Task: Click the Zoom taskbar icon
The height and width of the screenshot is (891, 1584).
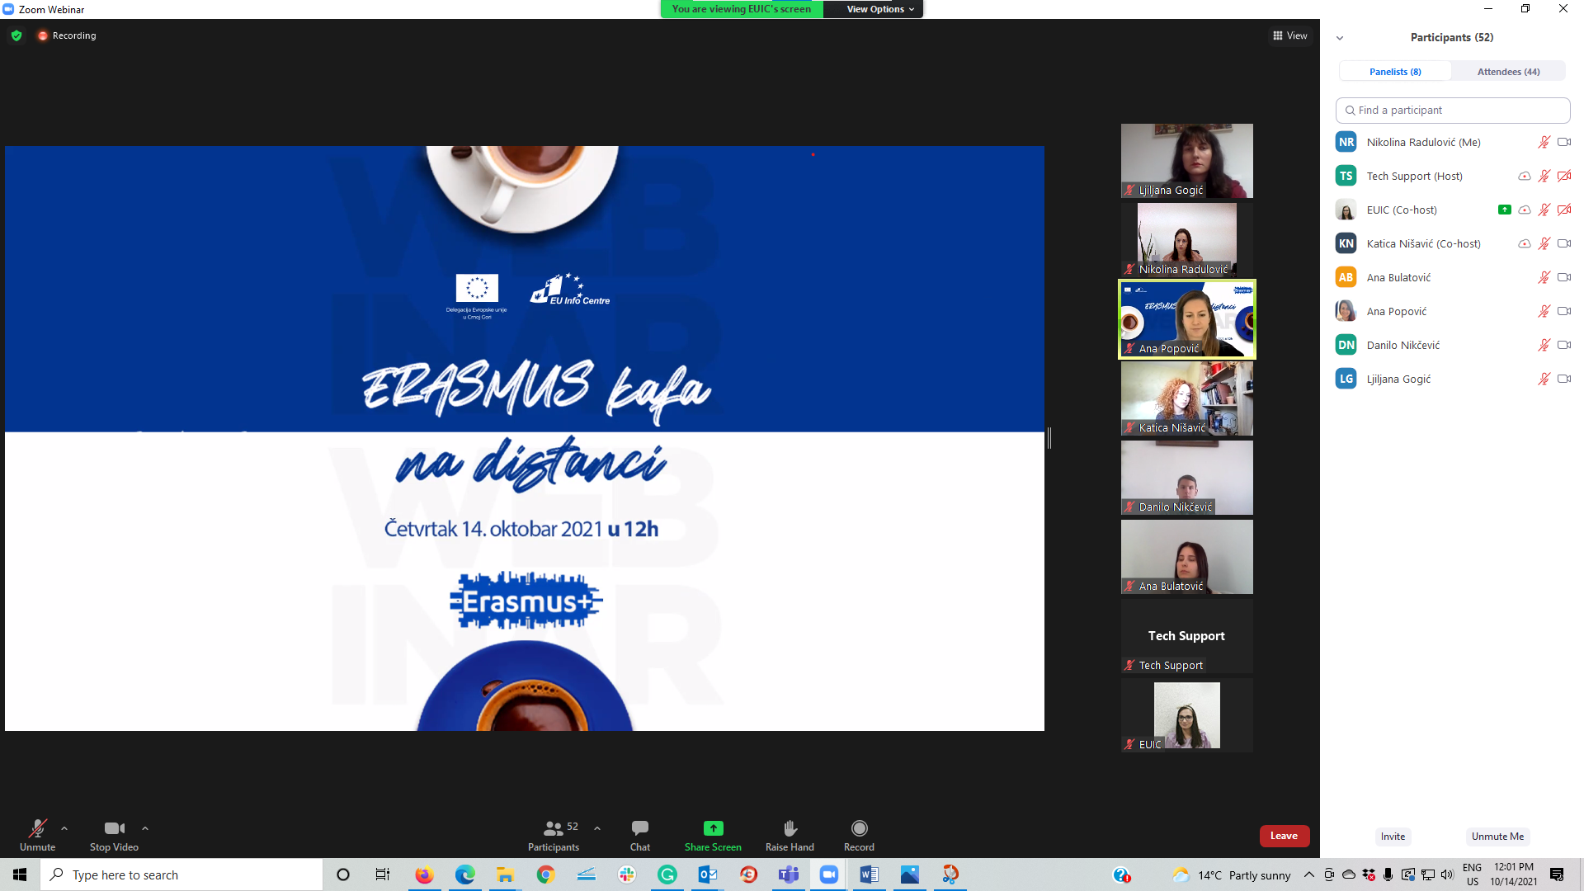Action: 829,874
